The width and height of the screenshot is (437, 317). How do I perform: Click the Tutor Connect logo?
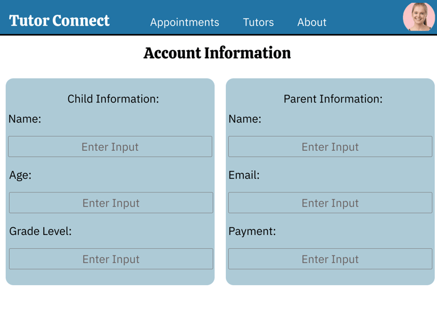click(x=59, y=21)
